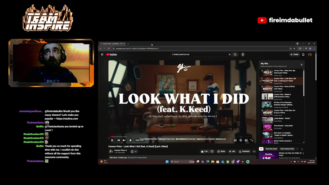Screen dimensions: 329x185
Task: Go back in browser
Action: pyautogui.click(x=100, y=49)
